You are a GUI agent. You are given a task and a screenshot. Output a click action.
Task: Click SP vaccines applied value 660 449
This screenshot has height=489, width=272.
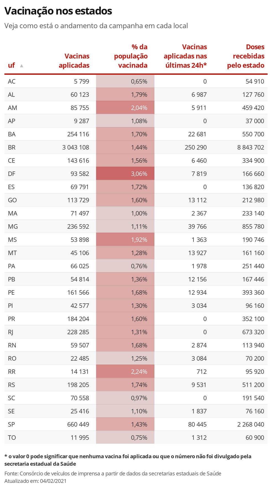pyautogui.click(x=78, y=424)
